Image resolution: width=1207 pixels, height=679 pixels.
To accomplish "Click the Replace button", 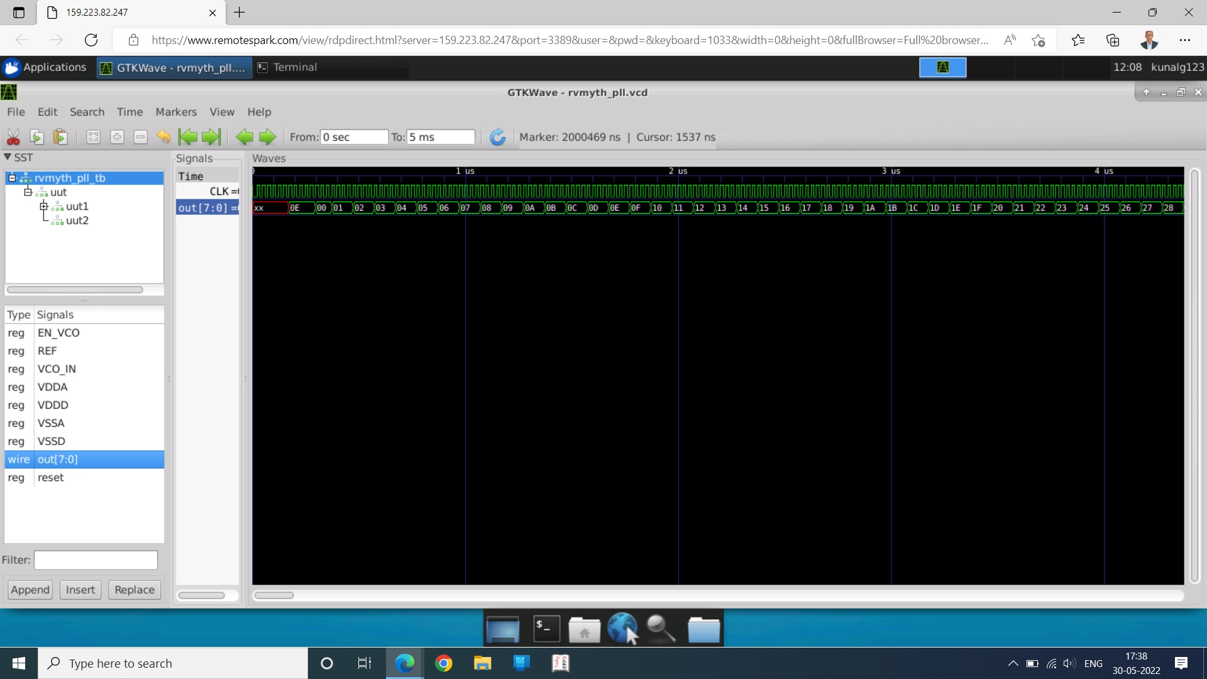I will [x=135, y=590].
